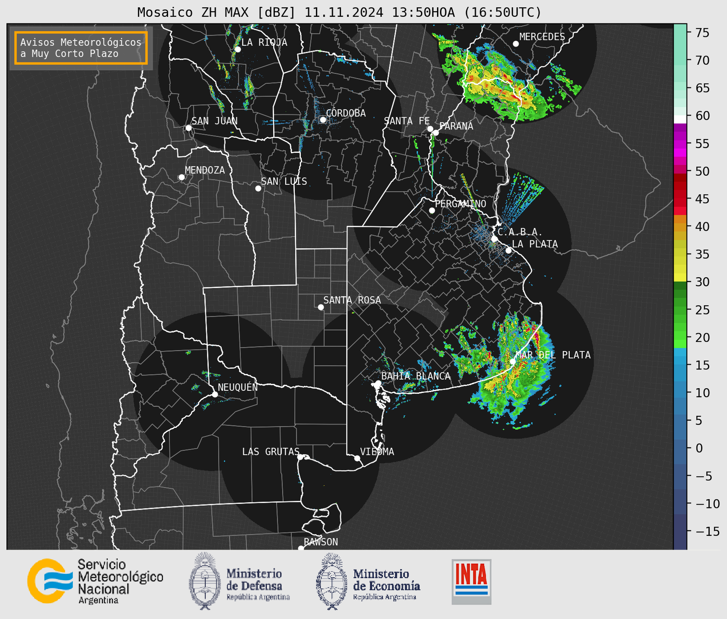Click the Santa Fe city marker
The height and width of the screenshot is (619, 727).
(430, 129)
